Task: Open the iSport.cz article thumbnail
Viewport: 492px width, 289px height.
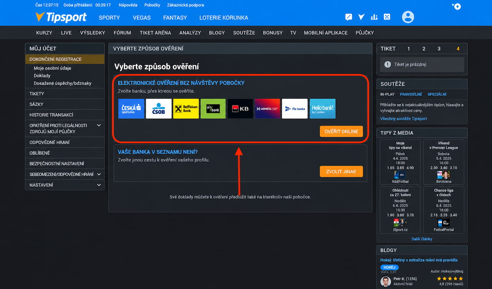Action: pos(400,223)
